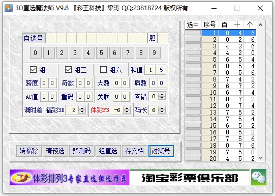Increase the 福彩3D time offset
The height and width of the screenshot is (196, 275).
(82, 108)
